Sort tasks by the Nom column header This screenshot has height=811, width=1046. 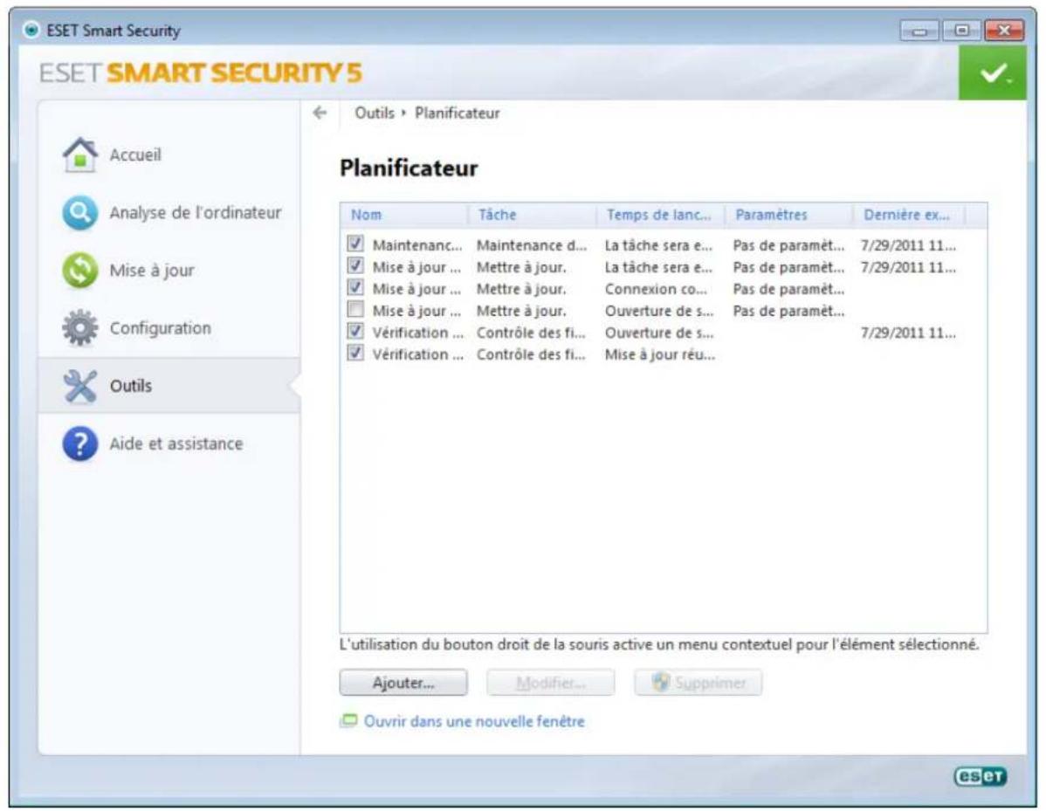click(x=404, y=215)
